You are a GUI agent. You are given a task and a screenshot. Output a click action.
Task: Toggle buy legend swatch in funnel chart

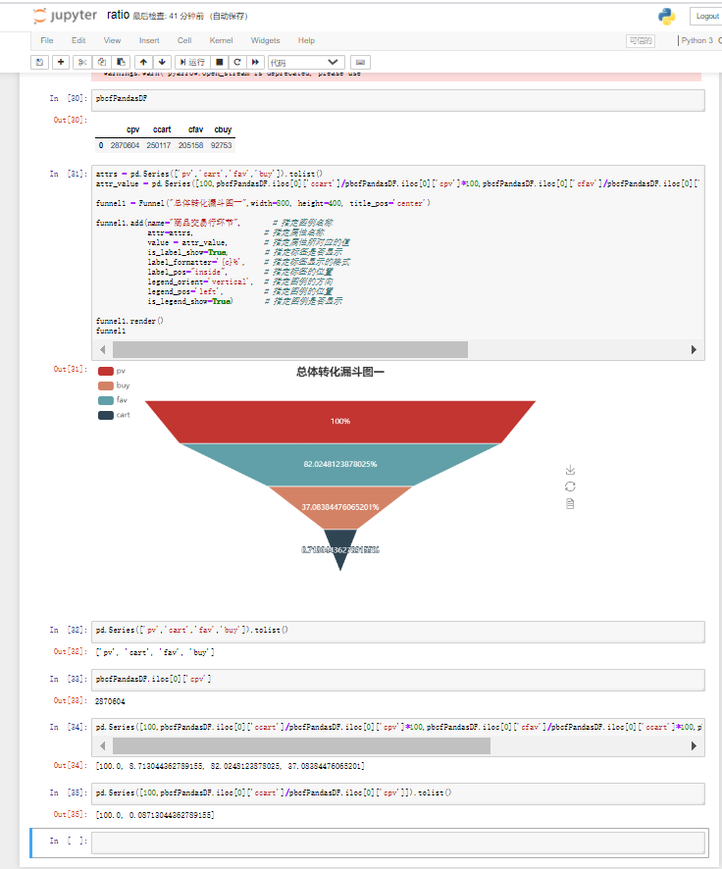[x=106, y=385]
